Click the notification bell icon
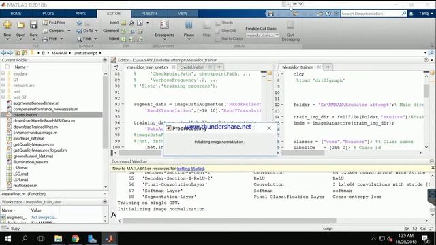The image size is (436, 245). 411,14
